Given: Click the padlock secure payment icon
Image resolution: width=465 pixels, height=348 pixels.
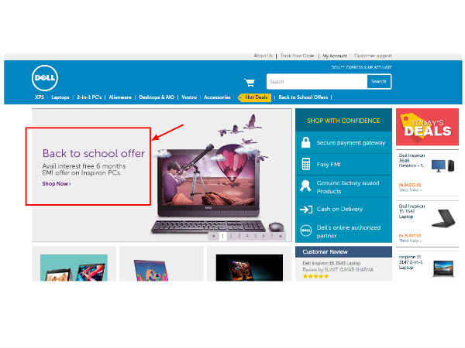Looking at the screenshot, I should point(306,142).
